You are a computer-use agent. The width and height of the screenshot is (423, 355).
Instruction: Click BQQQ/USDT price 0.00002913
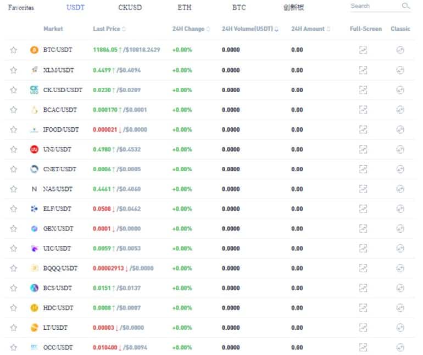pos(108,268)
